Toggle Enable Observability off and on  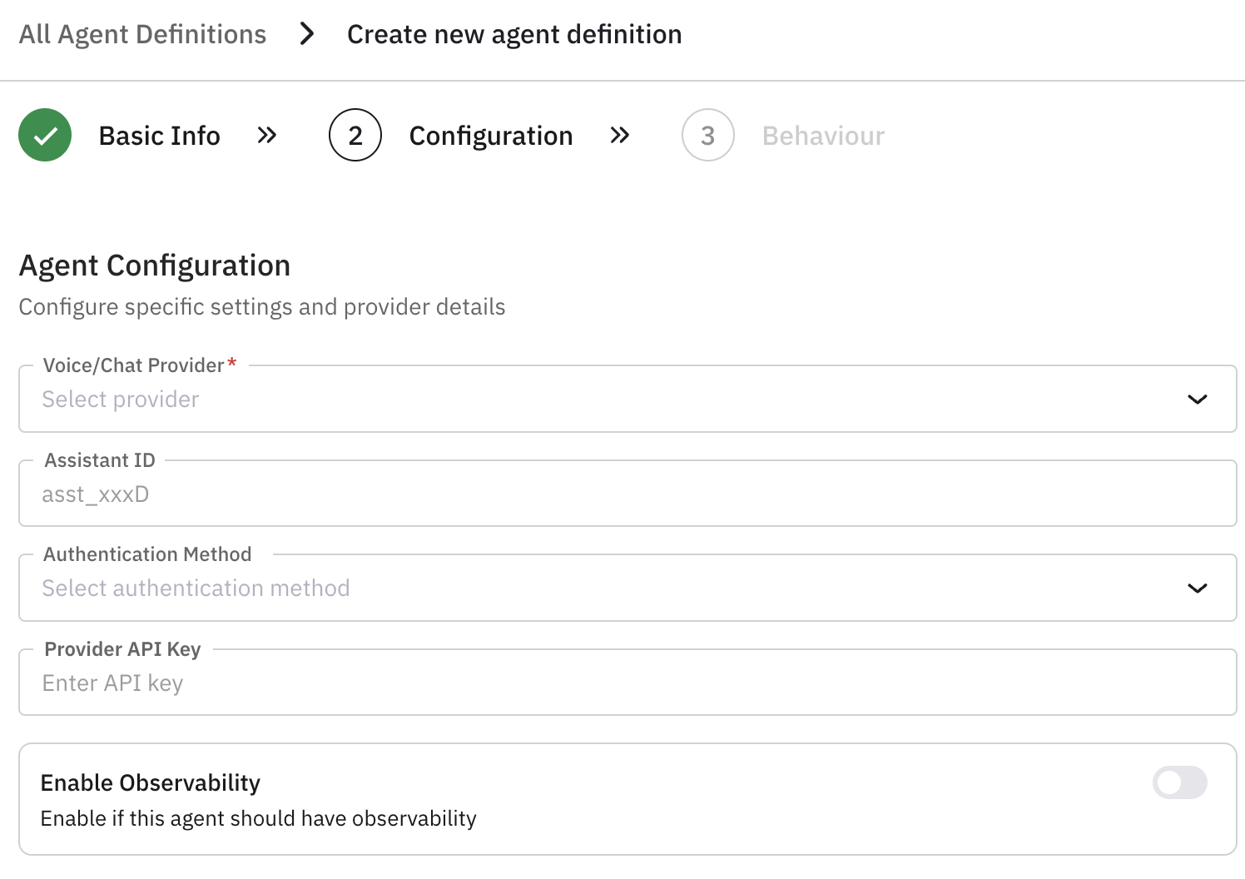(1179, 782)
